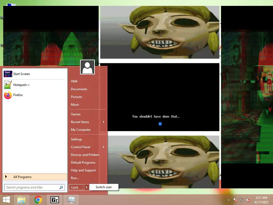Viewport: 273px width, 205px height.
Task: Open Documents from the start menu
Action: coord(79,89)
